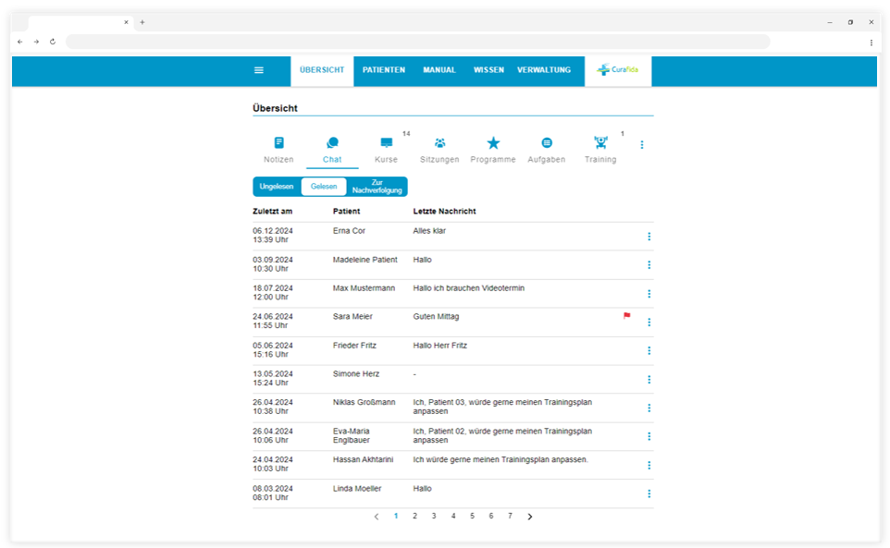Open the ÜBERSICHT tab
Screen dimensions: 890x548
pos(322,70)
